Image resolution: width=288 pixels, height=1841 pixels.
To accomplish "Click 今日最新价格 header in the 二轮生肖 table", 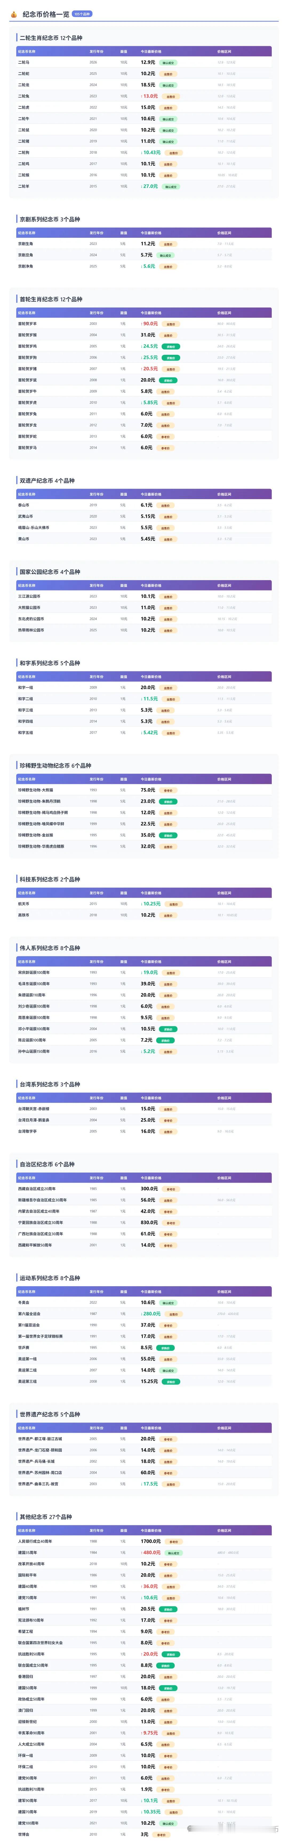I will 151,52.
